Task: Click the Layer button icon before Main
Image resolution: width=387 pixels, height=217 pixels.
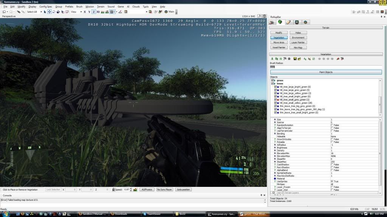Action: click(166, 12)
